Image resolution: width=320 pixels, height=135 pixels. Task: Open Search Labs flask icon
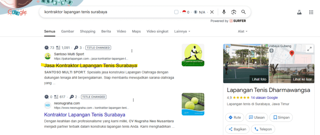298,12
